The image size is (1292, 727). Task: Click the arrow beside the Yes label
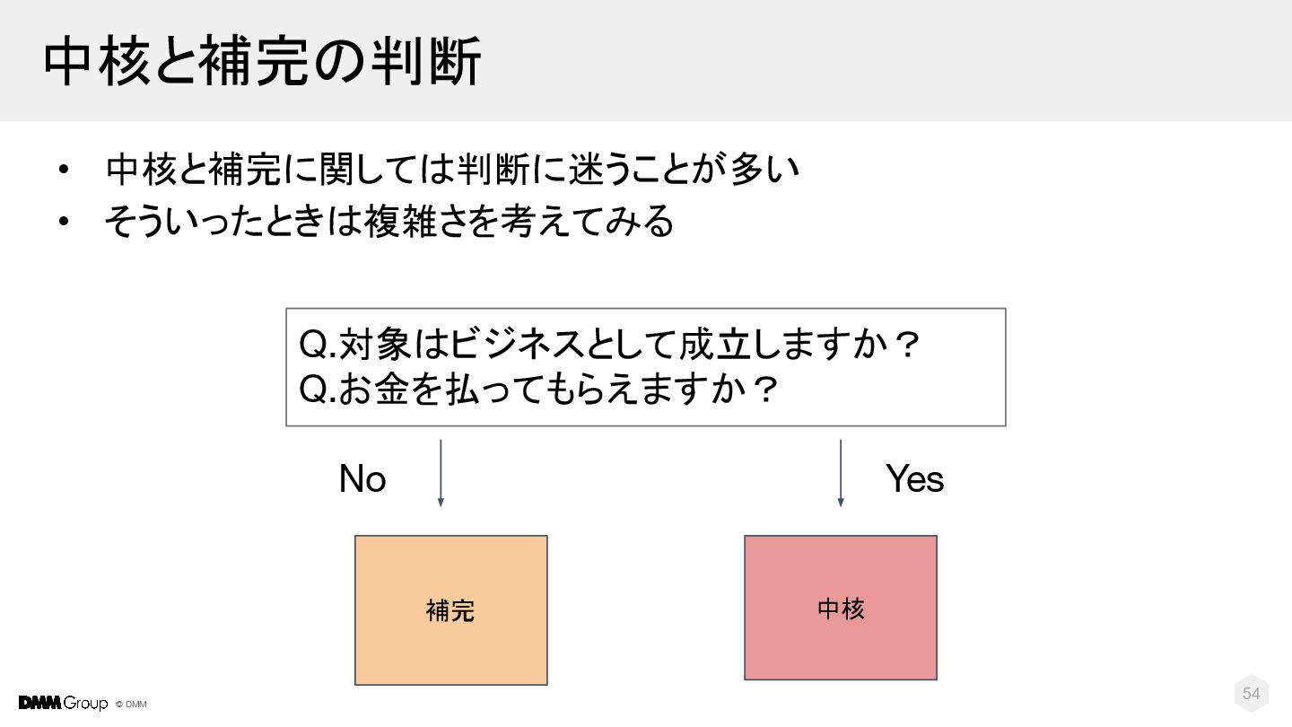point(841,473)
